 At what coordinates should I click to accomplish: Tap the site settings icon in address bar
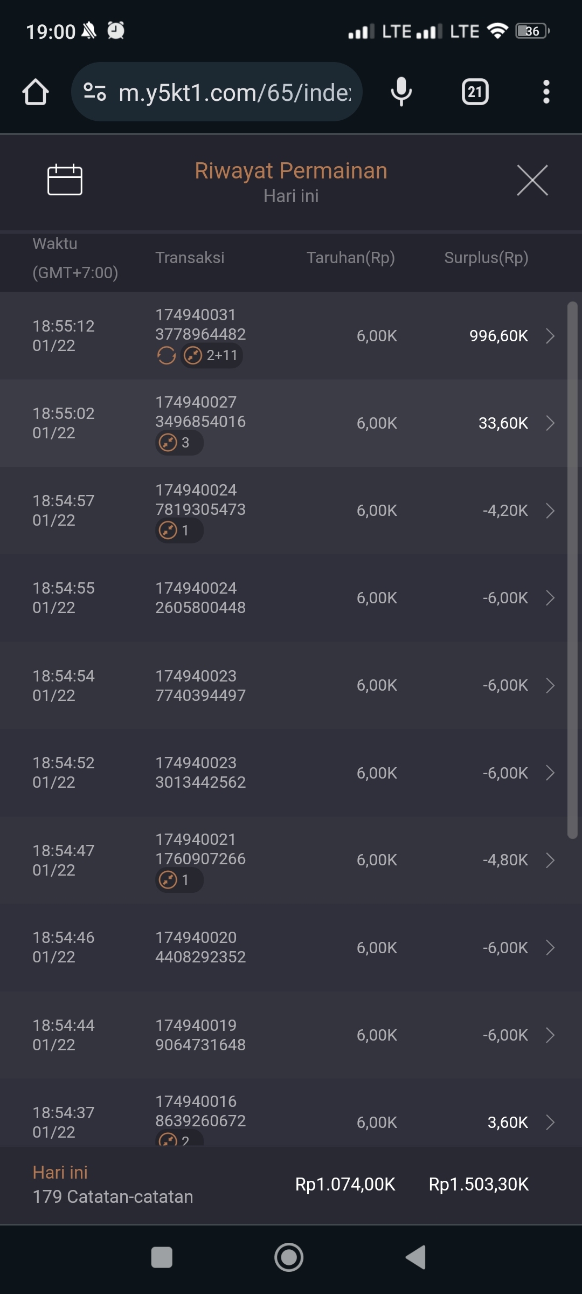coord(95,92)
